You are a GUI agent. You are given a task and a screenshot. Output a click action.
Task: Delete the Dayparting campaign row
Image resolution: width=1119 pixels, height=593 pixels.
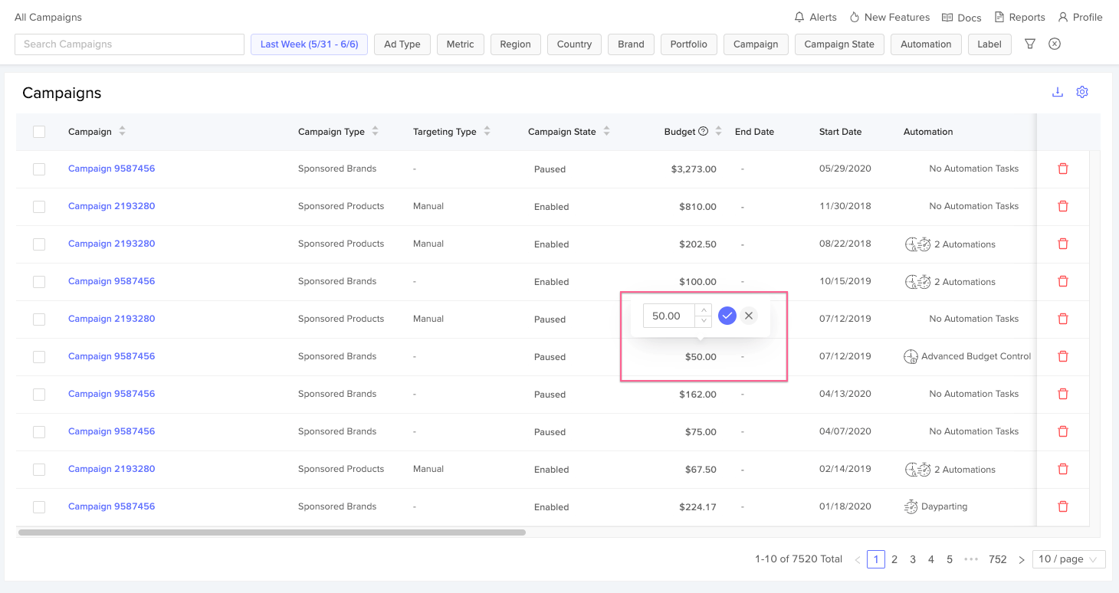pyautogui.click(x=1063, y=506)
